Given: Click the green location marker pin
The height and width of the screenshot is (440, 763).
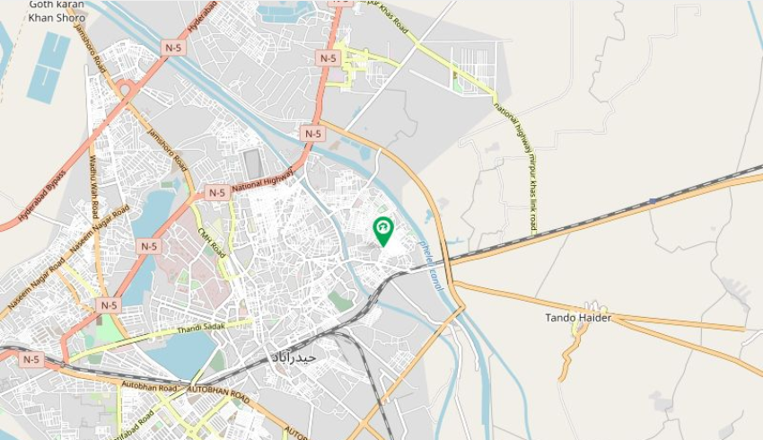Looking at the screenshot, I should click(x=383, y=232).
